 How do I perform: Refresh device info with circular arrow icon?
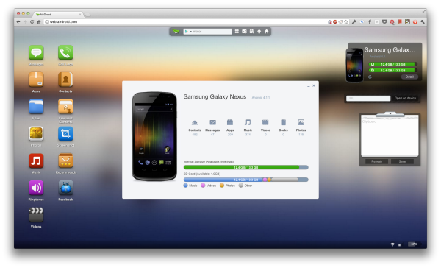(x=370, y=77)
